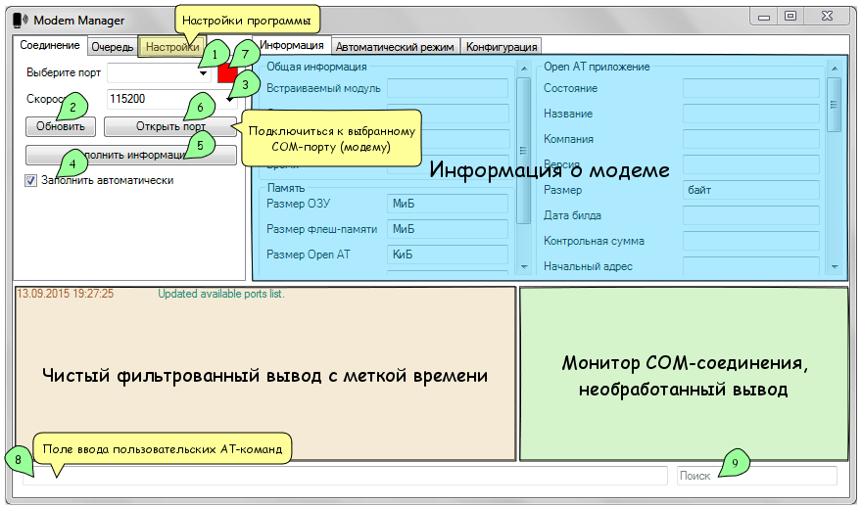Click the Контрольная сумма label

594,241
